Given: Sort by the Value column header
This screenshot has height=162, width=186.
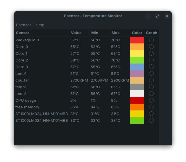Looking at the screenshot, I should click(76, 33).
